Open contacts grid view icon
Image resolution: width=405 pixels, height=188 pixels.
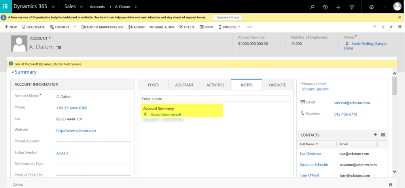[x=383, y=135]
